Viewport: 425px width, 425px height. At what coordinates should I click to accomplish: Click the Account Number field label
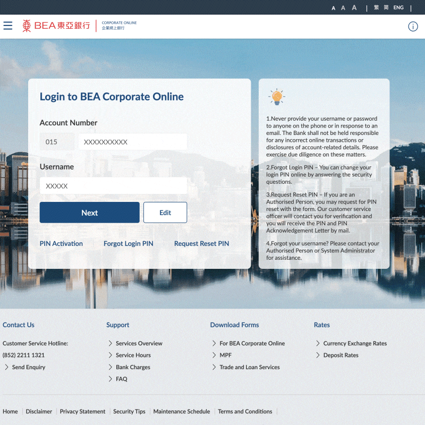69,123
